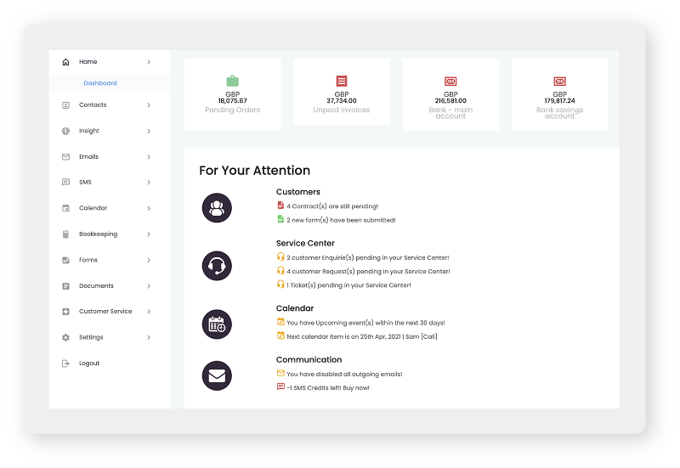
Task: Click the Communication envelope circle icon
Action: 217,375
